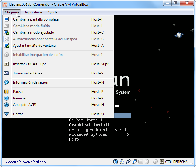Click mouse capture status icon

point(155,162)
